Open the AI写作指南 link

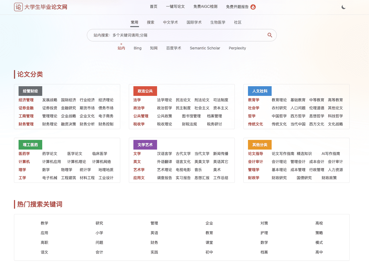[x=331, y=154]
